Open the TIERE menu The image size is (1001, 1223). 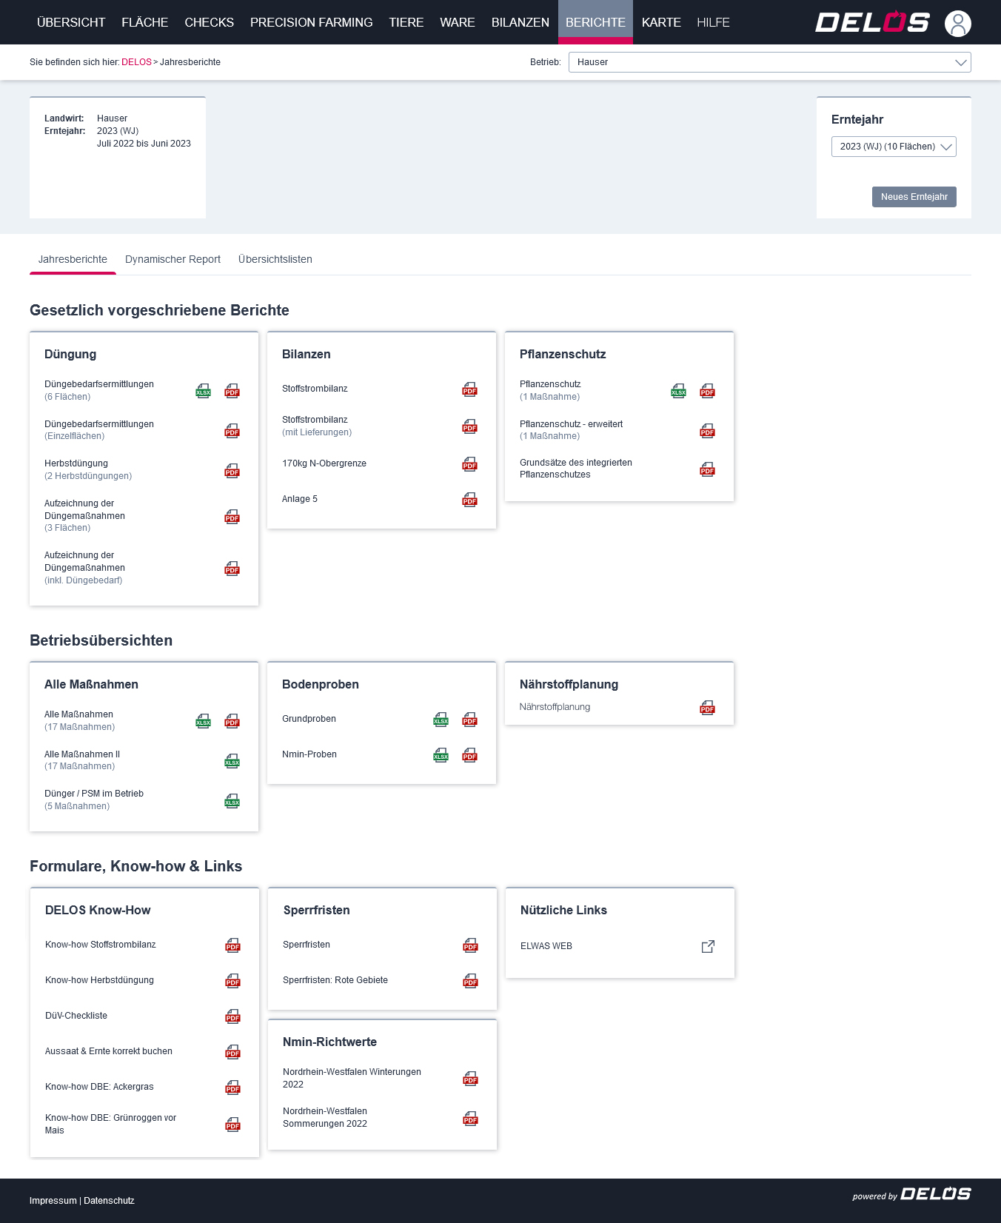pos(406,22)
